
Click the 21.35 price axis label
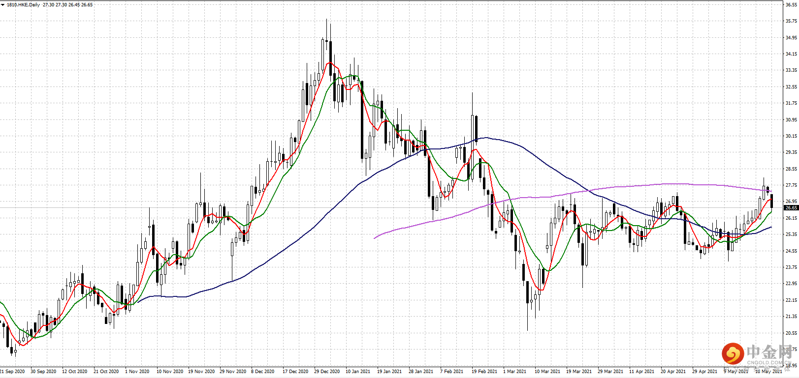click(791, 317)
